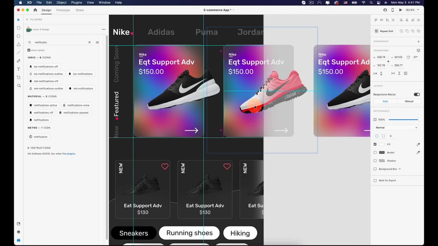Open the zoom level dropdown

412,10
